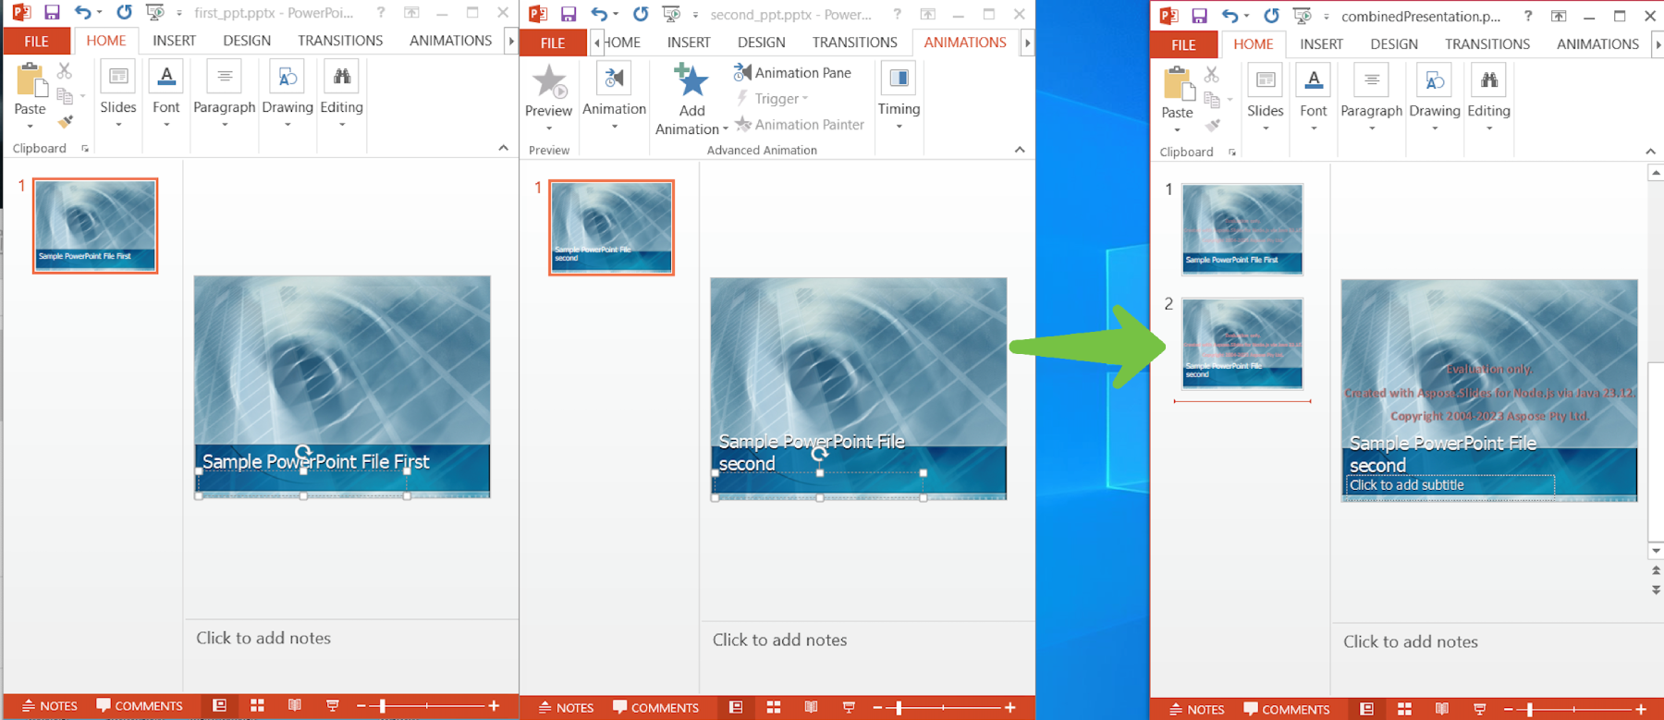Toggle NOTES pane in first_ppt status bar

[49, 705]
